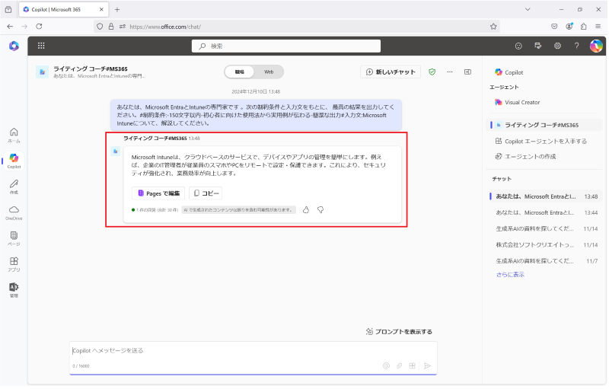609x389 pixels.
Task: Open the browser hamburger menu
Action: pos(598,27)
